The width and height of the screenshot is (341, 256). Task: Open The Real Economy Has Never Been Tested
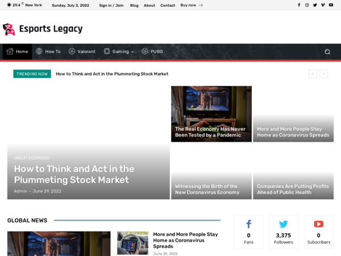[x=210, y=132]
